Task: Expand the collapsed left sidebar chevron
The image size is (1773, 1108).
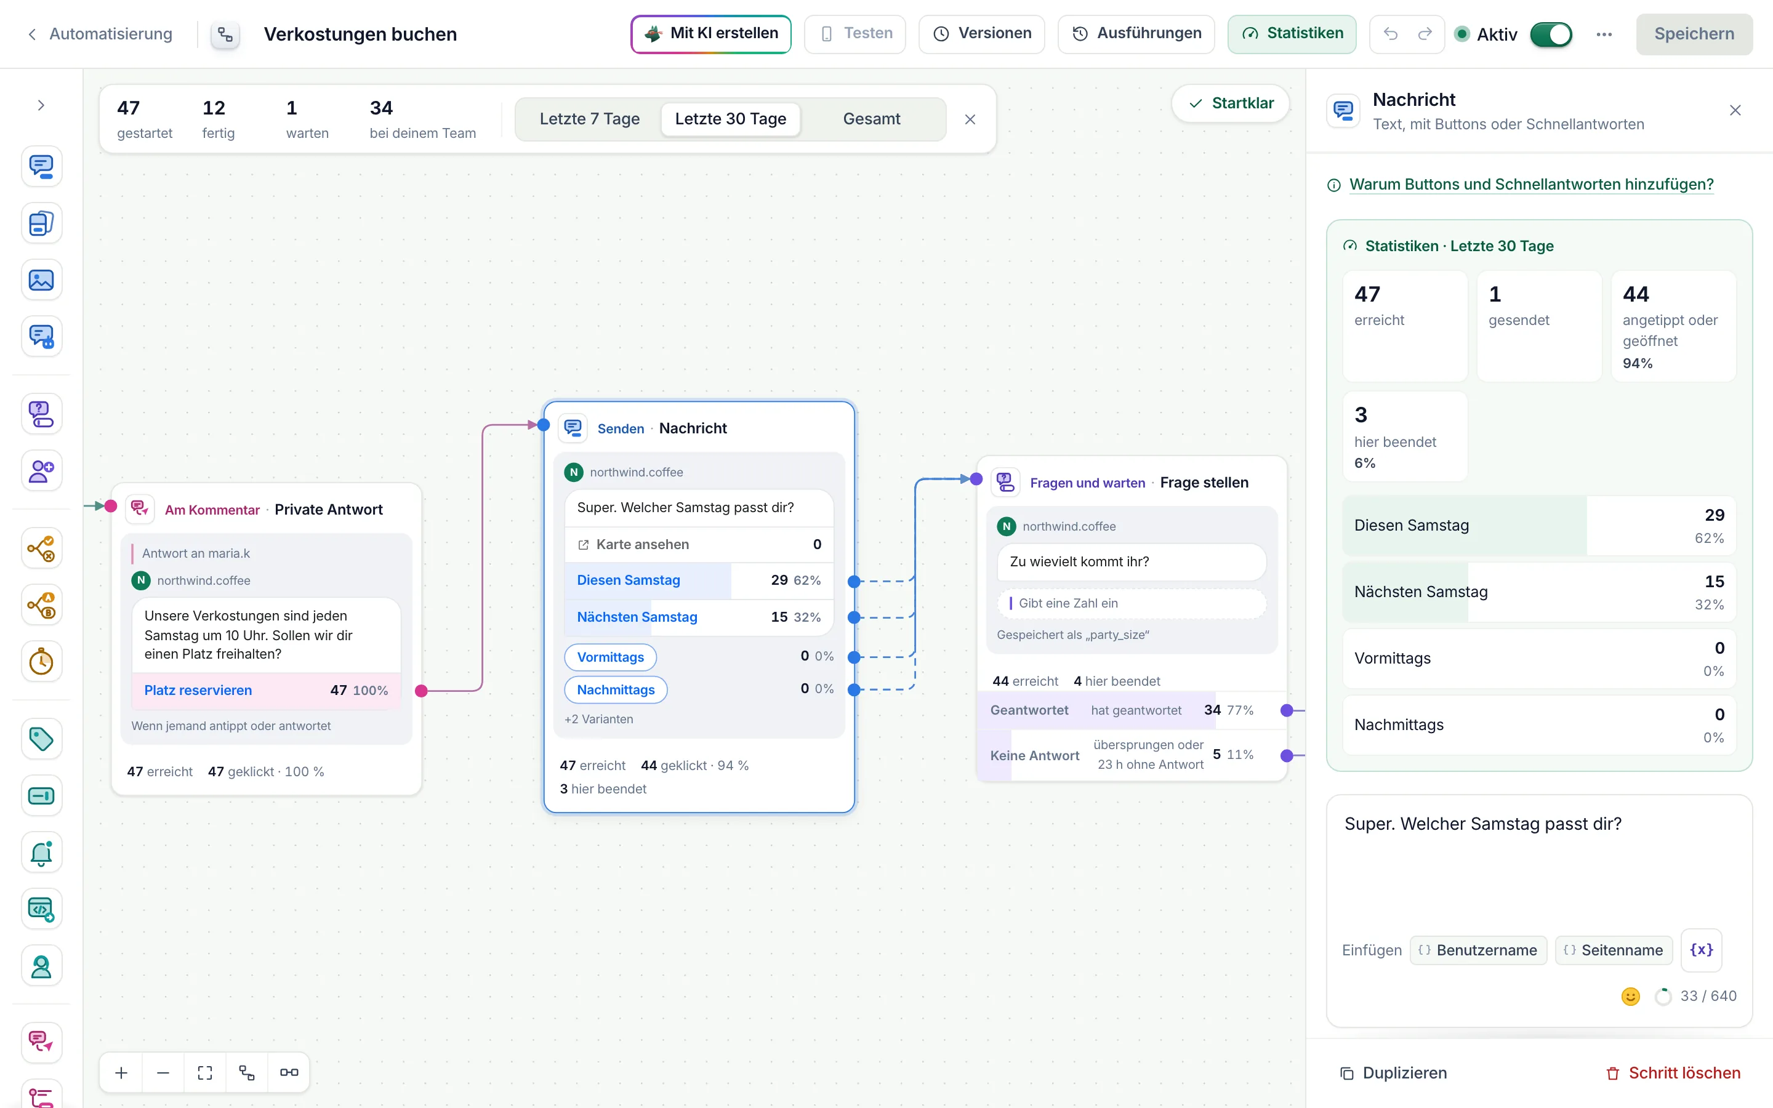Action: click(x=41, y=105)
